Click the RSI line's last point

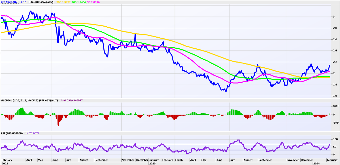330,144
